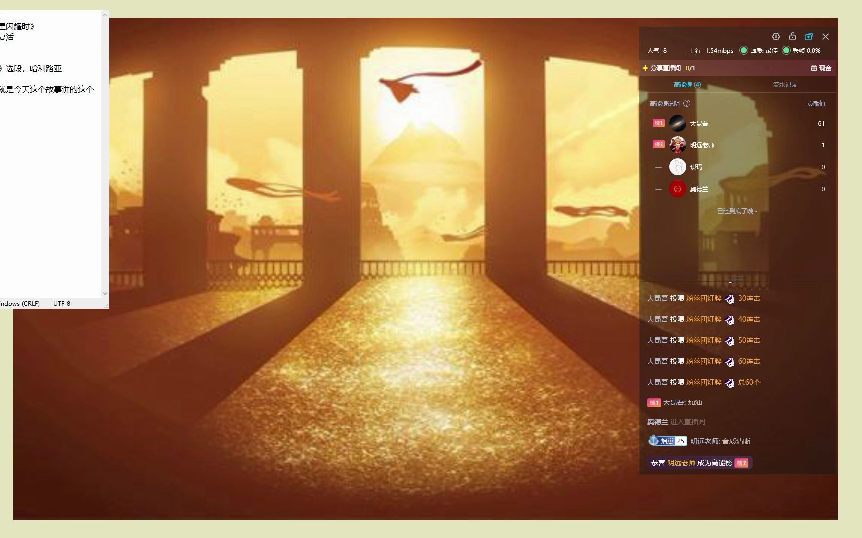Viewport: 862px width, 538px height.
Task: Click 奥德兰 进入直播间 entry notice
Action: tap(676, 422)
